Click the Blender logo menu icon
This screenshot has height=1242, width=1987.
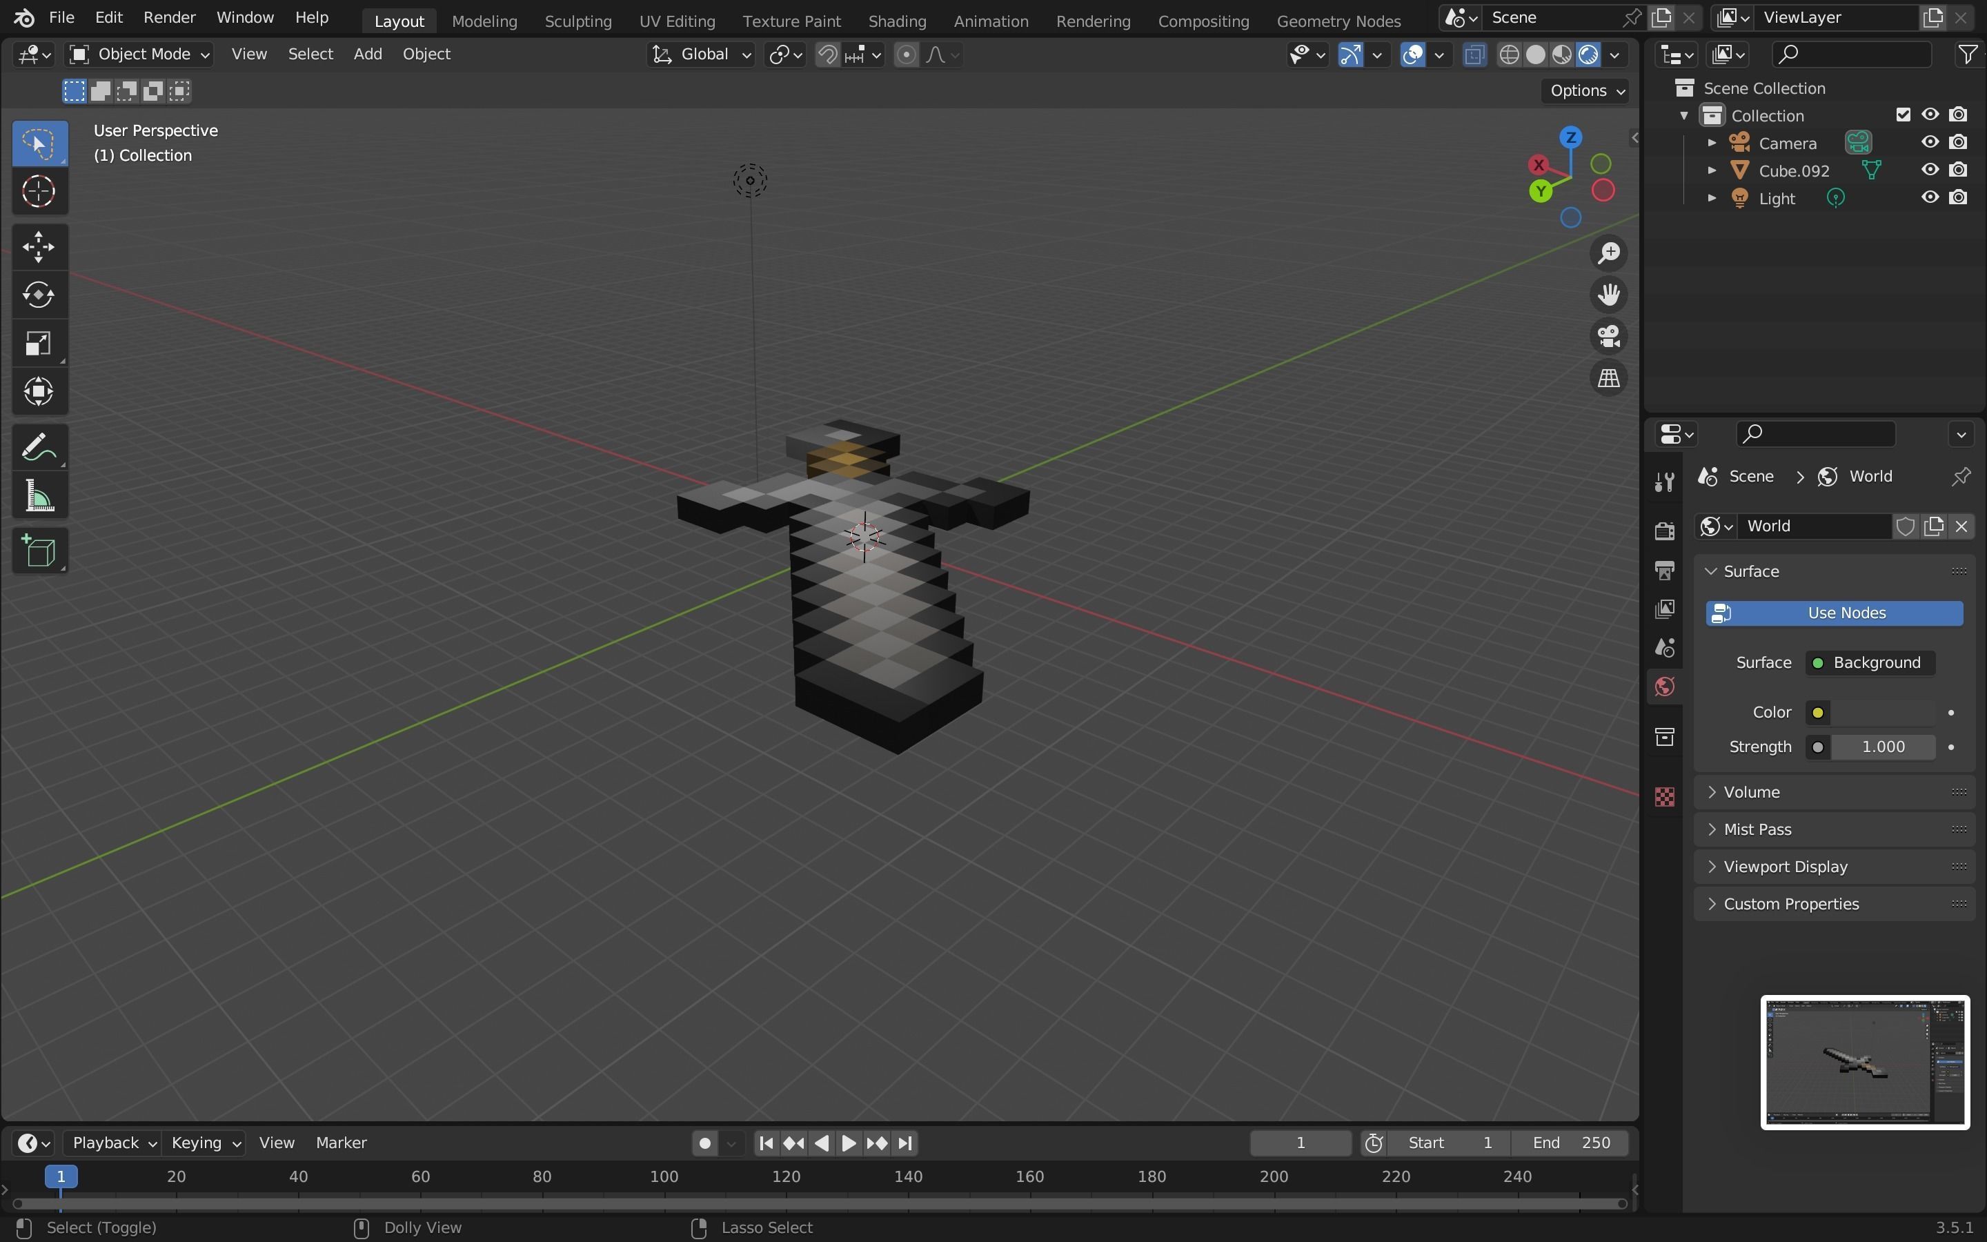pyautogui.click(x=24, y=17)
